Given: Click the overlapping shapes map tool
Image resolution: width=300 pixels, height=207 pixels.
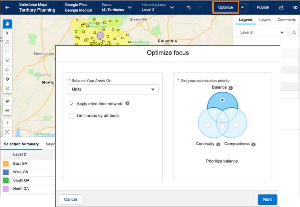Looking at the screenshot, I should (x=7, y=101).
